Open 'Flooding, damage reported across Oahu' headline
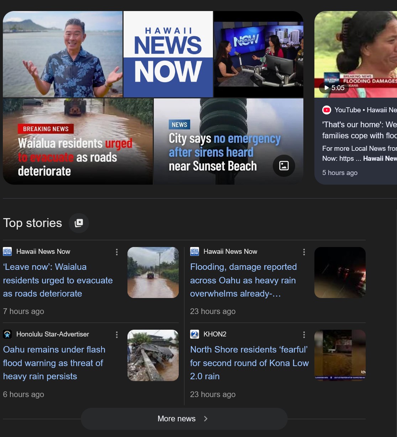This screenshot has height=437, width=397. click(x=244, y=281)
